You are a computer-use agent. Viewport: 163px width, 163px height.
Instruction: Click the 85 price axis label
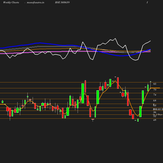(155, 84)
